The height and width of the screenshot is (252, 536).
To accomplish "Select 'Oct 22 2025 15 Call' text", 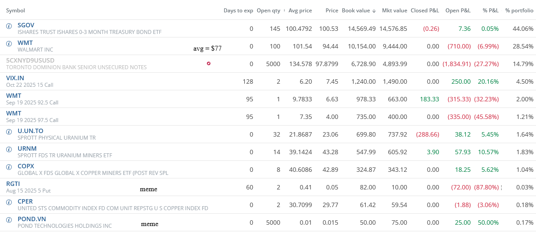I will click(30, 85).
